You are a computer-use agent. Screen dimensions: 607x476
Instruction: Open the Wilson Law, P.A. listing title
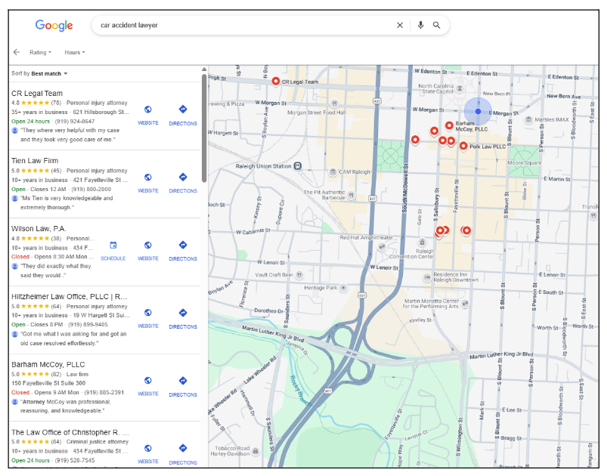[x=39, y=229]
